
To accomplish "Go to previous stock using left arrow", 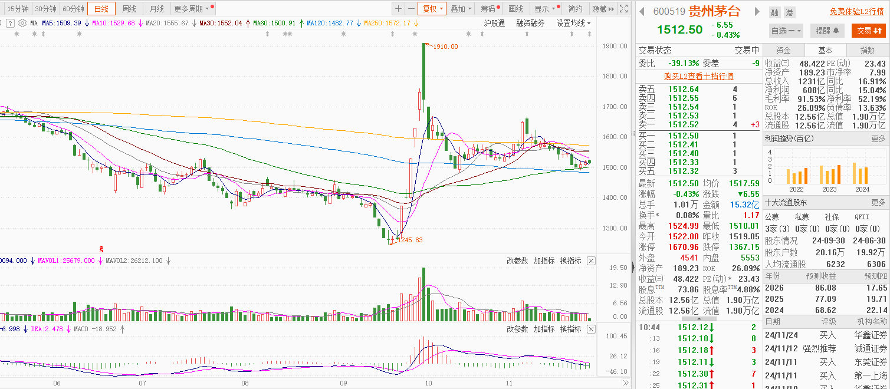I will [x=641, y=11].
